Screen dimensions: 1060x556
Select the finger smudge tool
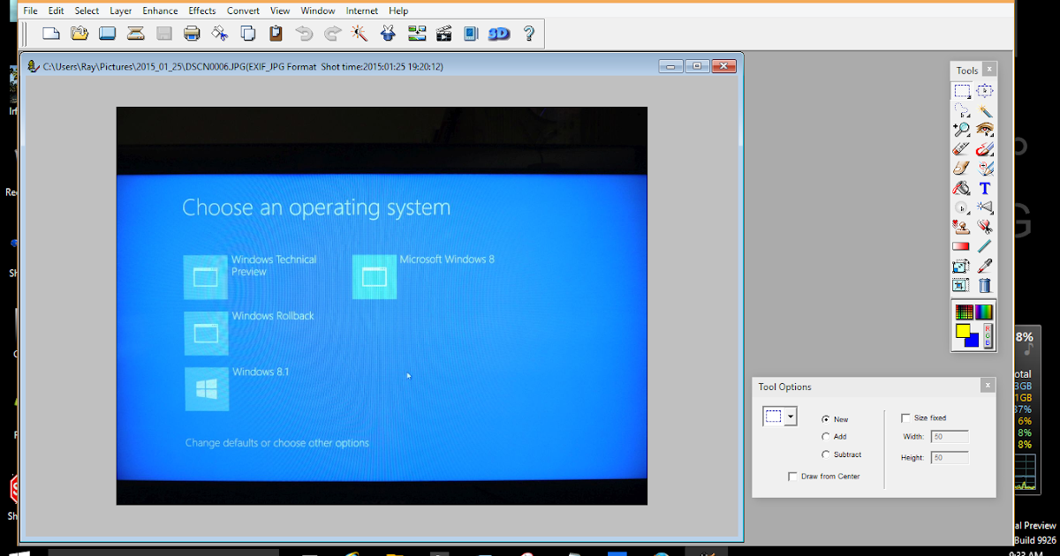pyautogui.click(x=961, y=169)
